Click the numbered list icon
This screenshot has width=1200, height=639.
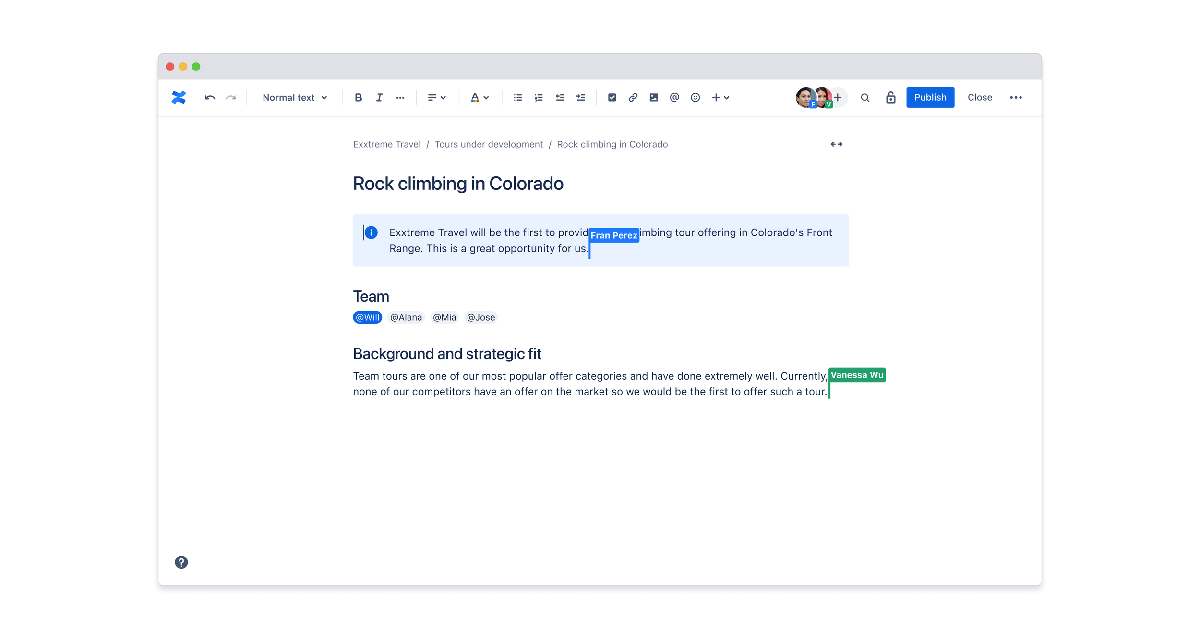[x=539, y=98]
